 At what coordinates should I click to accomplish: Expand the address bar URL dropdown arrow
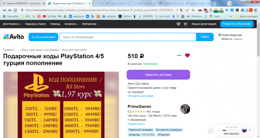tap(177, 10)
